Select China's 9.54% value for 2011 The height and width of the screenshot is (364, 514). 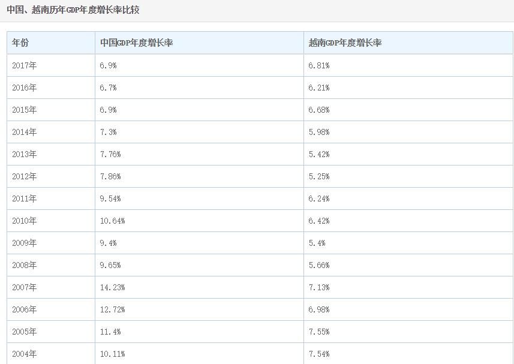110,198
